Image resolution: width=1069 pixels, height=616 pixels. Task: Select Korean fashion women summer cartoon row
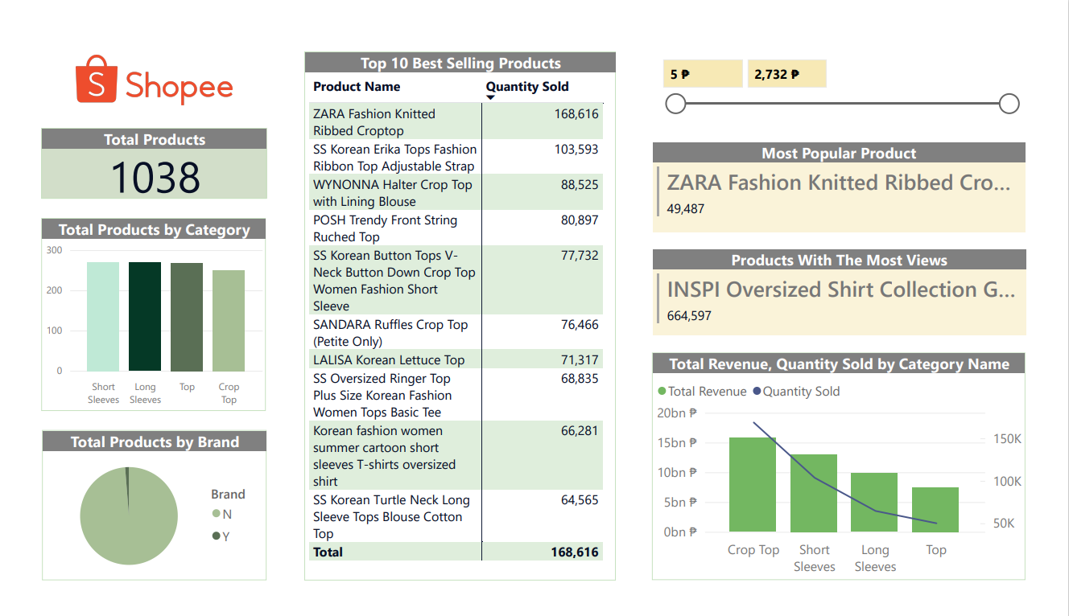(x=456, y=456)
